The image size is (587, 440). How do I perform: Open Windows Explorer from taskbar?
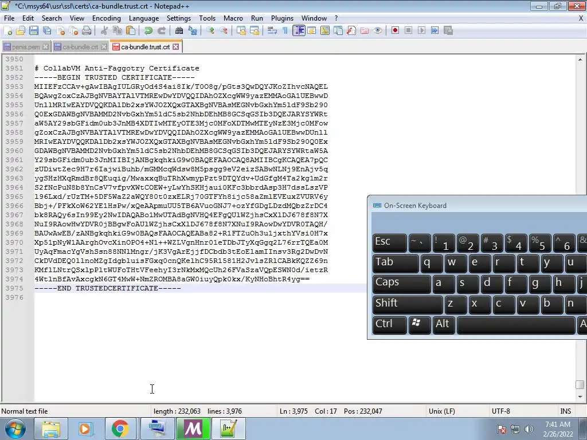point(51,429)
